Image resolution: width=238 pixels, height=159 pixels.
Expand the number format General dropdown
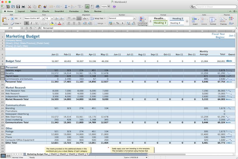pyautogui.click(x=134, y=18)
